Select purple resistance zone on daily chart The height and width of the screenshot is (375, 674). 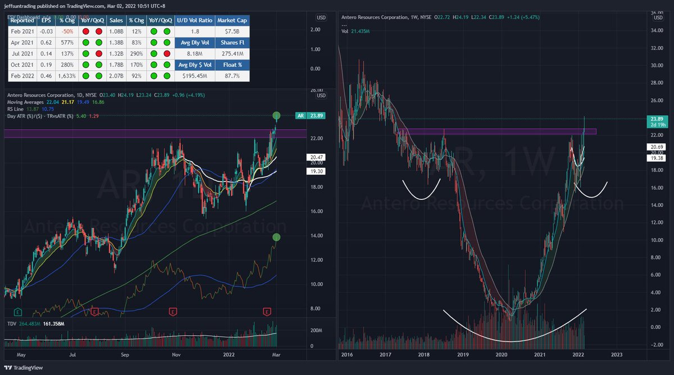tap(155, 134)
